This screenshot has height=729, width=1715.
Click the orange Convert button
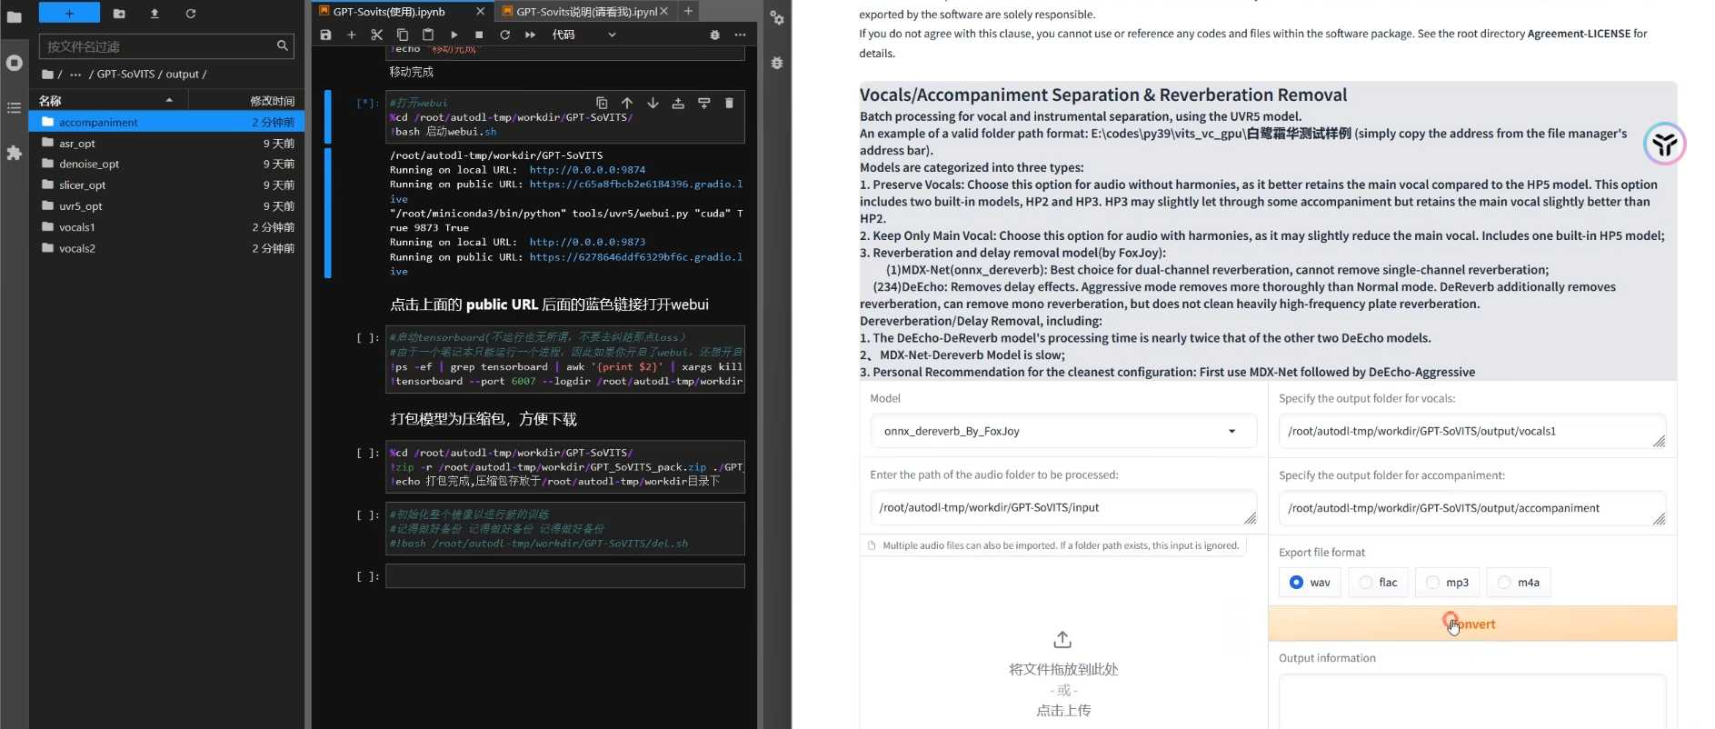point(1472,624)
